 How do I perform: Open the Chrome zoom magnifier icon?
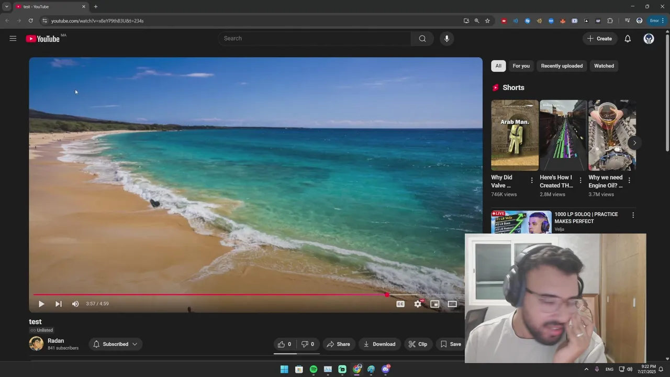coord(477,21)
